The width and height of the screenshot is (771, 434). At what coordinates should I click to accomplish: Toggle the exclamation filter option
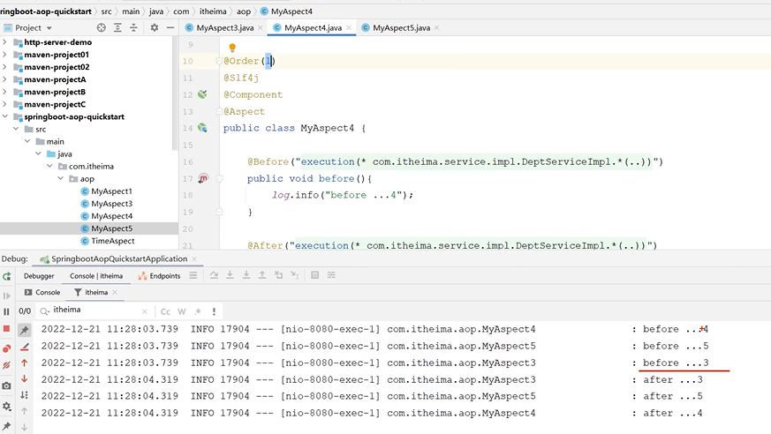point(214,311)
